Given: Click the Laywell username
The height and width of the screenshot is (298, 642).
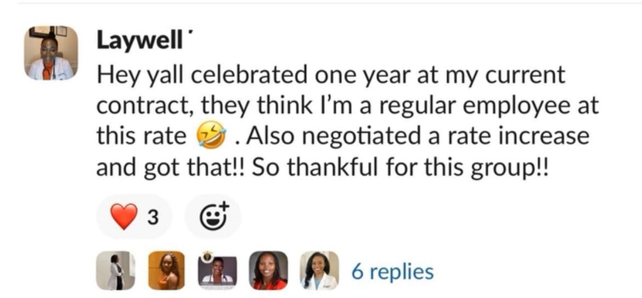Looking at the screenshot, I should click(x=139, y=40).
